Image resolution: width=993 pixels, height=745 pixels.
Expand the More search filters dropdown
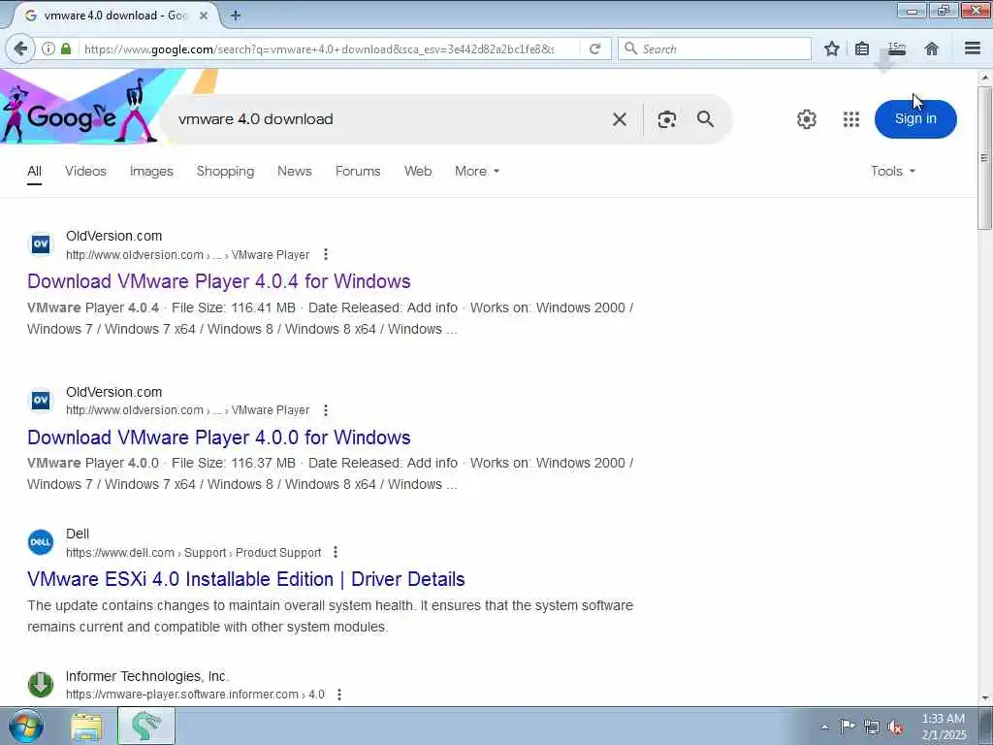(x=477, y=171)
